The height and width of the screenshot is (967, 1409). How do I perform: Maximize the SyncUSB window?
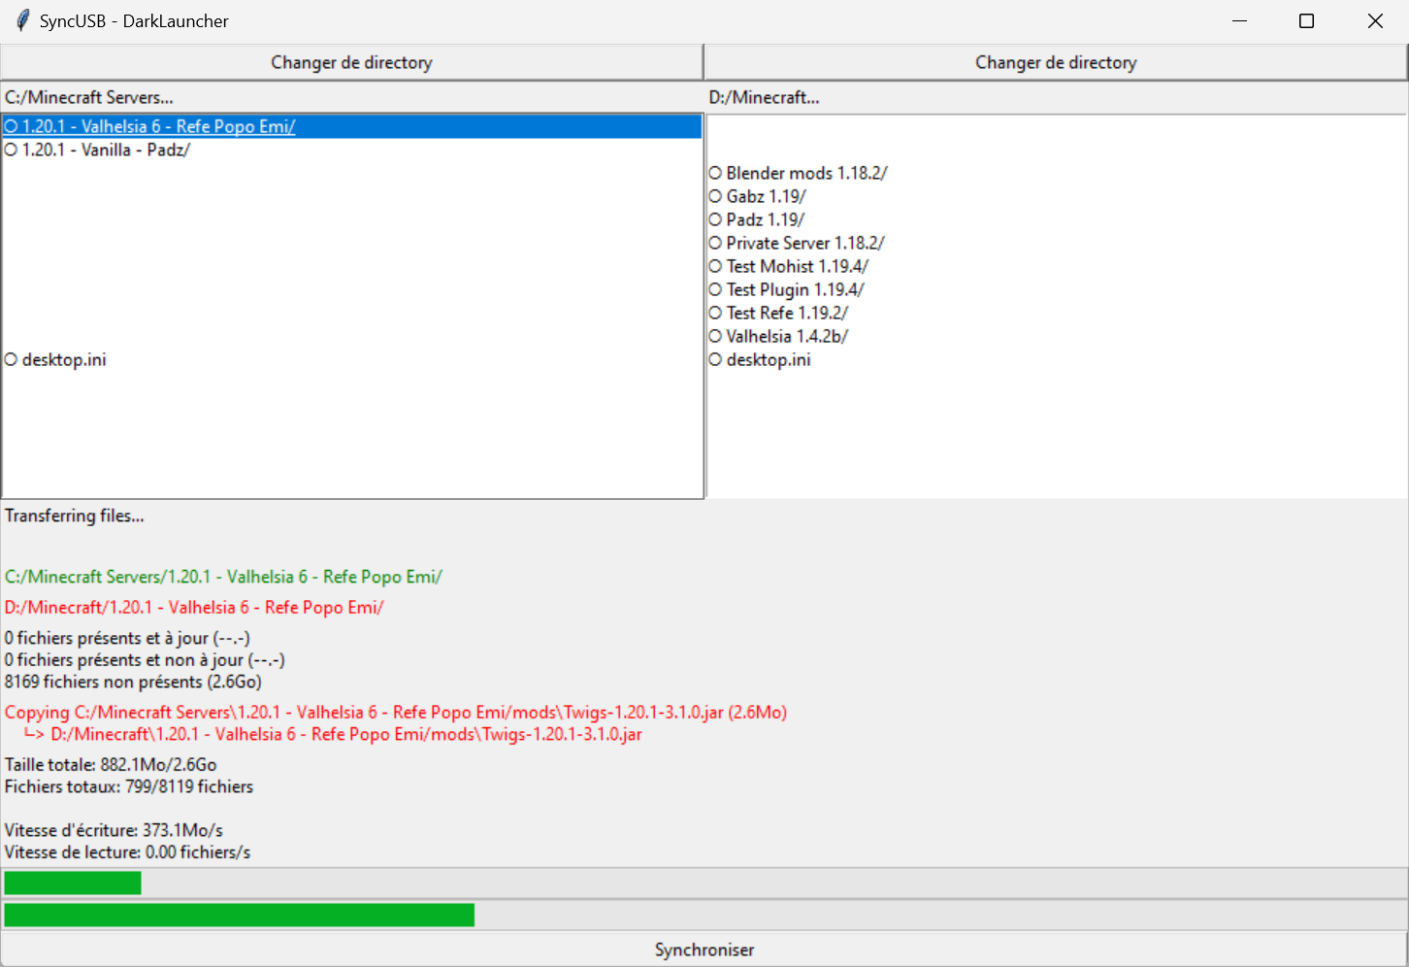pos(1306,21)
